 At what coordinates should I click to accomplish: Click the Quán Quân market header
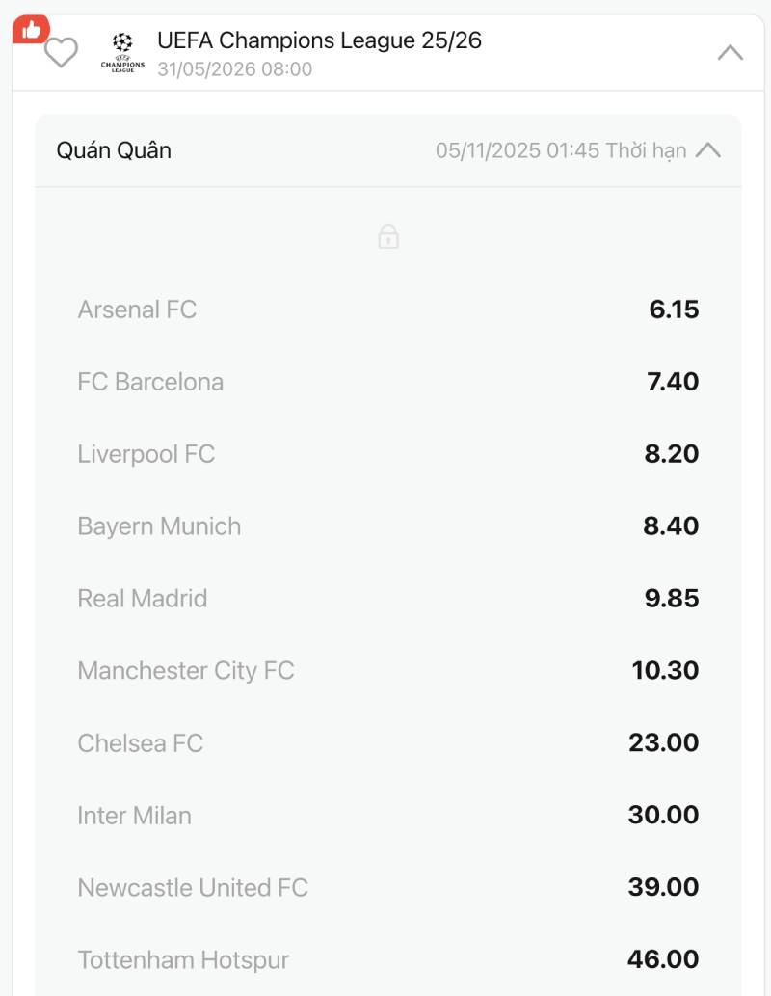tap(114, 150)
